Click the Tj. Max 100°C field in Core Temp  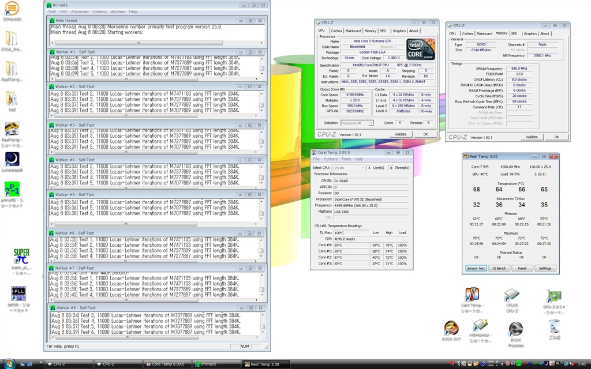[x=351, y=233]
